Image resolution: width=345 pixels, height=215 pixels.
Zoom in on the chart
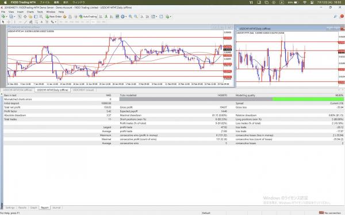point(131,17)
